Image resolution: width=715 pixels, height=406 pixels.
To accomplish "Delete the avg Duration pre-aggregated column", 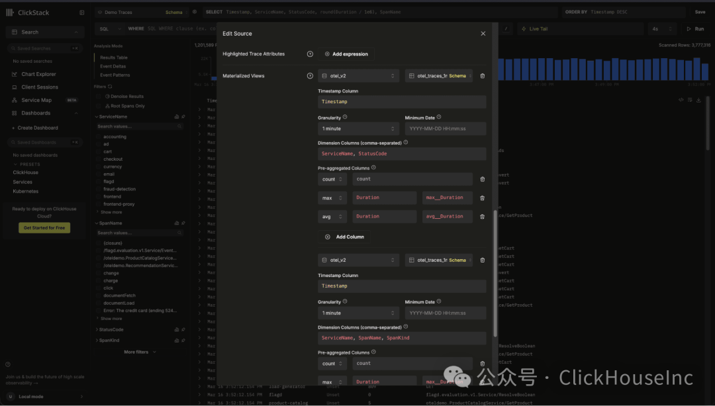I will click(x=483, y=217).
